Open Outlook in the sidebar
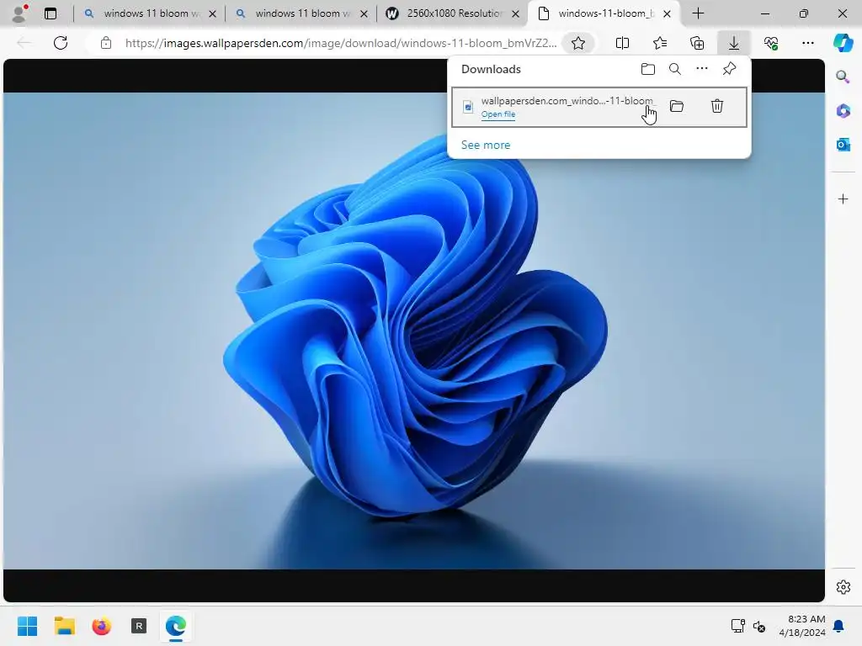 coord(843,145)
